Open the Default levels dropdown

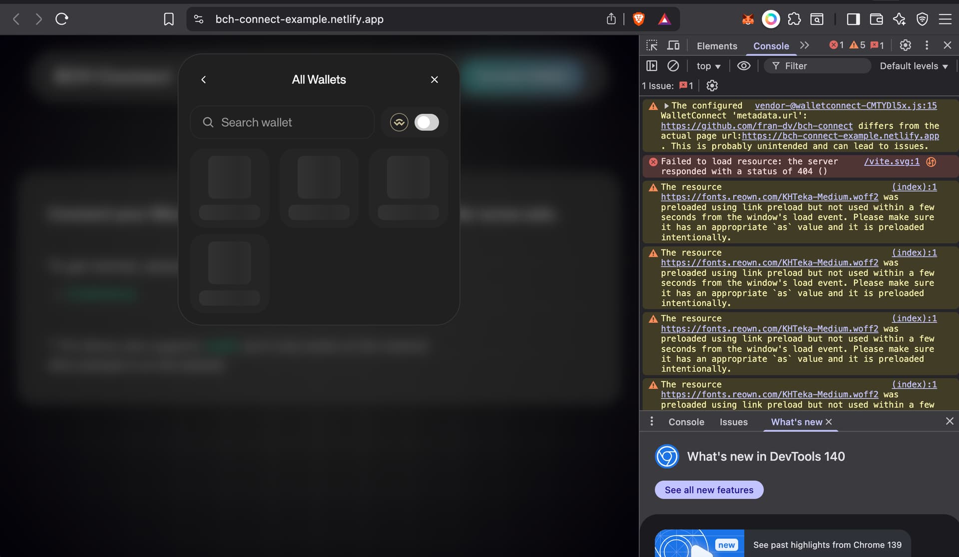click(913, 66)
